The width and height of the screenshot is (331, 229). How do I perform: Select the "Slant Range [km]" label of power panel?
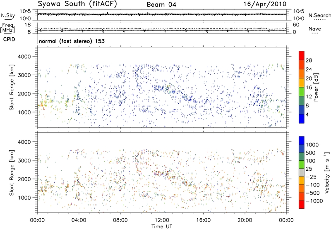pos(12,87)
